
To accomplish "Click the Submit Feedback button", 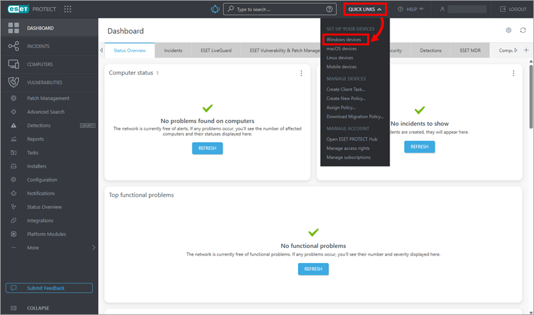I will tap(49, 288).
